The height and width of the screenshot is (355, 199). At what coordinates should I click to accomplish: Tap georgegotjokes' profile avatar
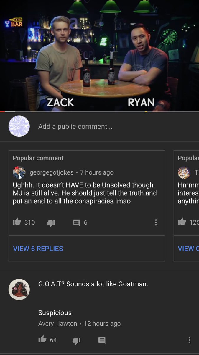click(19, 172)
